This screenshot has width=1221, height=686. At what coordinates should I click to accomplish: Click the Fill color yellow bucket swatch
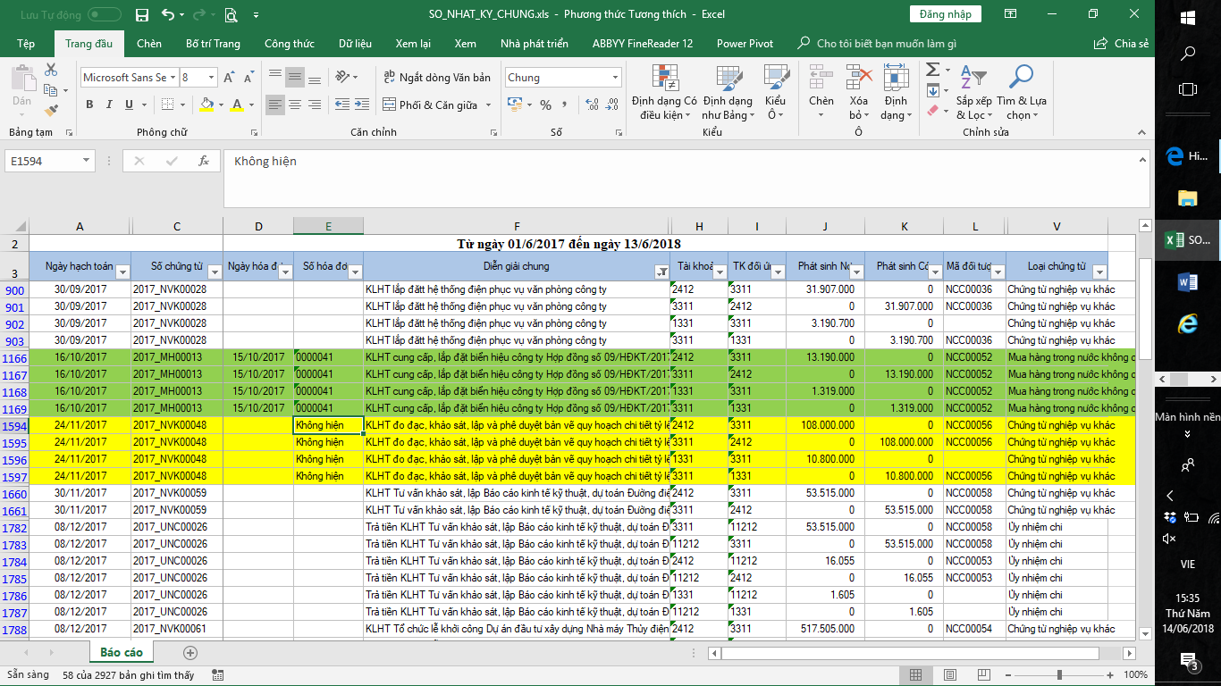pos(207,105)
